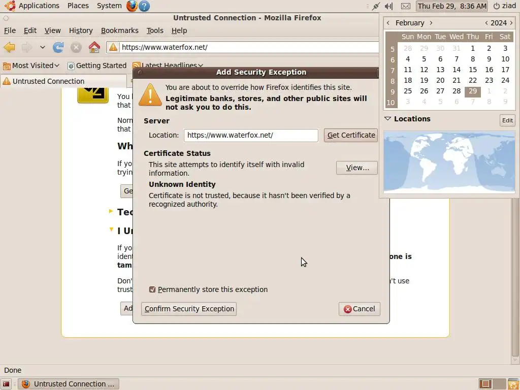Open the recent pages history dropdown arrow

tap(43, 47)
